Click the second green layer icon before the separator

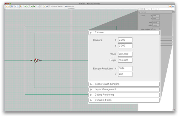pyautogui.click(x=34, y=7)
